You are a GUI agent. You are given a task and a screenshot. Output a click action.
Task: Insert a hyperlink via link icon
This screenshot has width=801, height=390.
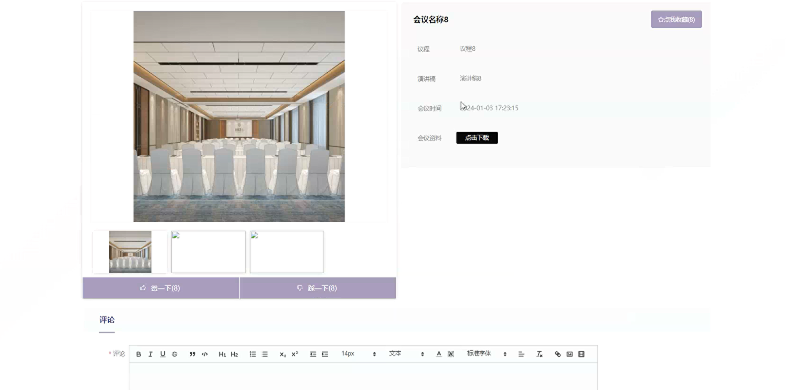coord(558,354)
